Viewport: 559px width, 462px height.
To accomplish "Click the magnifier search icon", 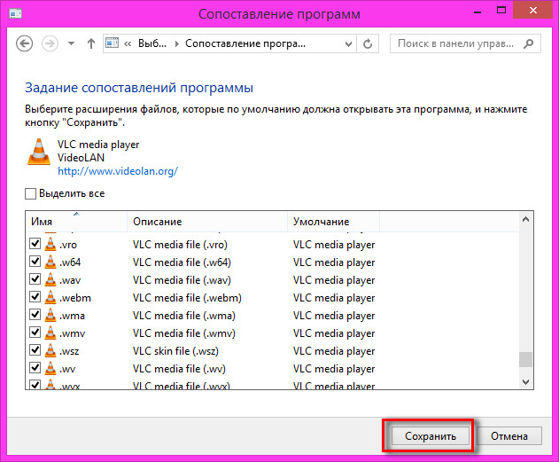I will (529, 43).
